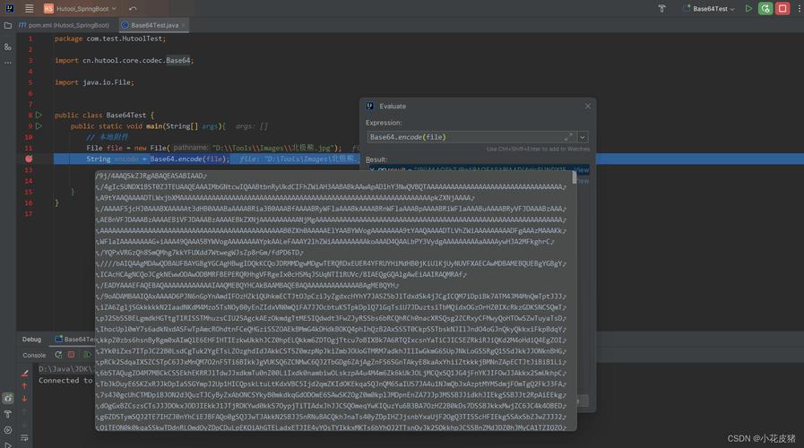The height and width of the screenshot is (448, 804).
Task: Open the Structure tool window icon
Action: tap(8, 47)
